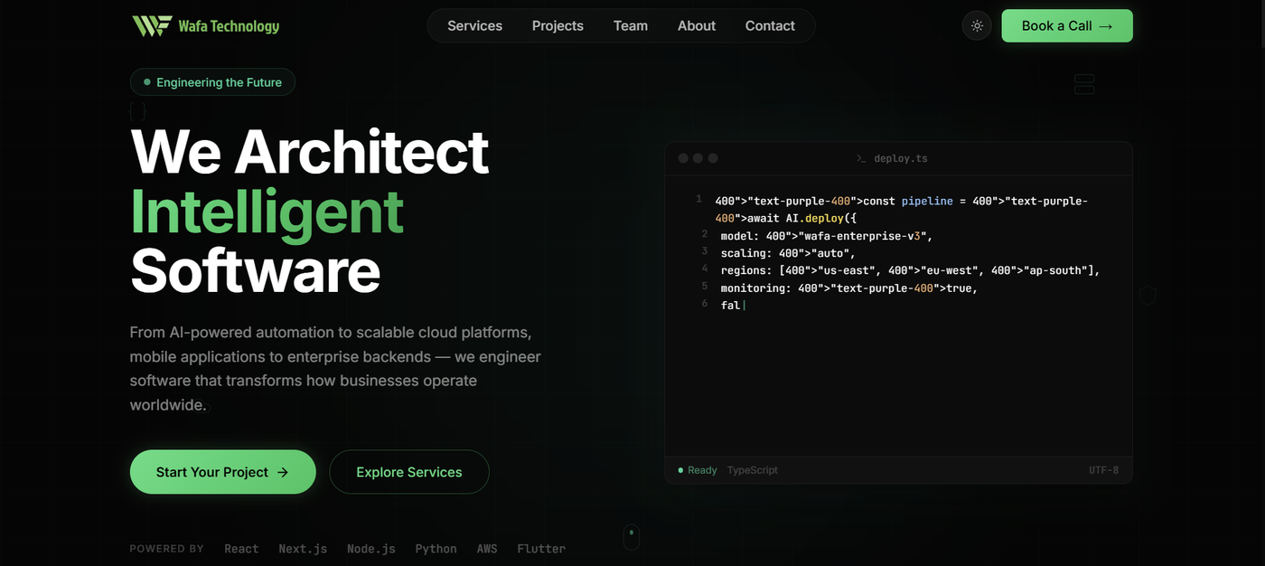Click the TypeScript label in the status bar
Viewport: 1265px width, 566px height.
753,470
